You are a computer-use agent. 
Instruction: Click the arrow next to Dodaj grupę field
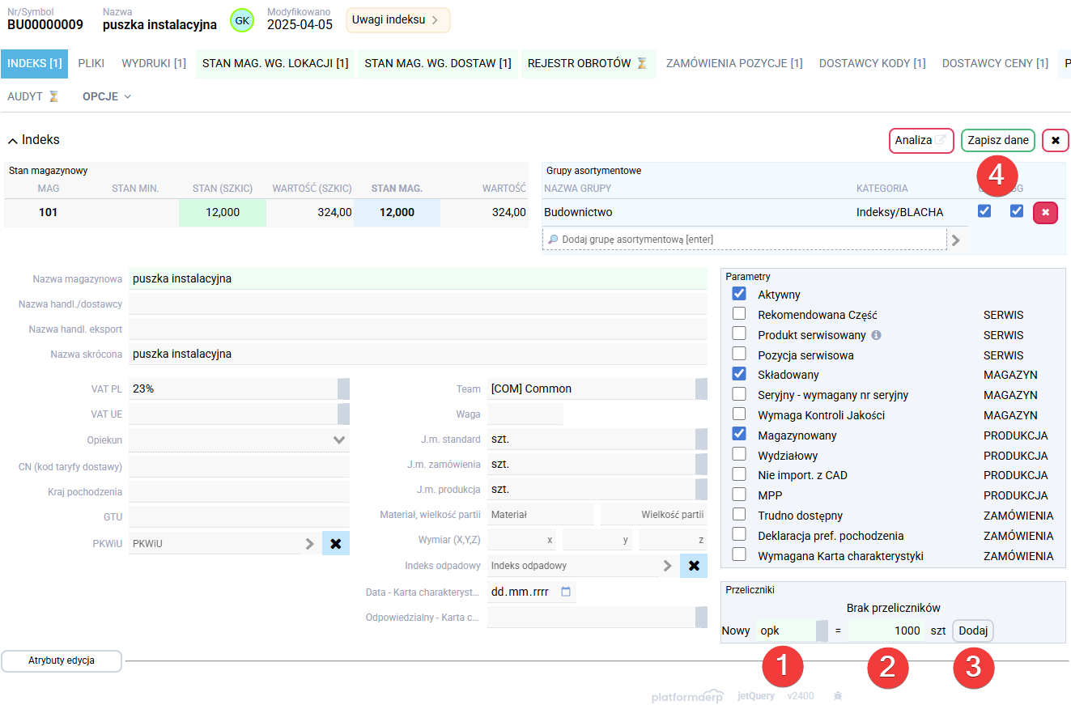(x=957, y=240)
